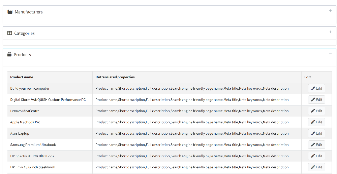The image size is (337, 174).
Task: Select the Build your own computer name cell
Action: click(50, 88)
